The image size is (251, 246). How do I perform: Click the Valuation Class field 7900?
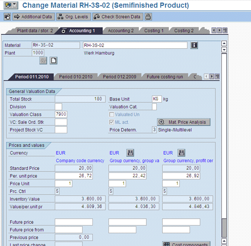61,114
